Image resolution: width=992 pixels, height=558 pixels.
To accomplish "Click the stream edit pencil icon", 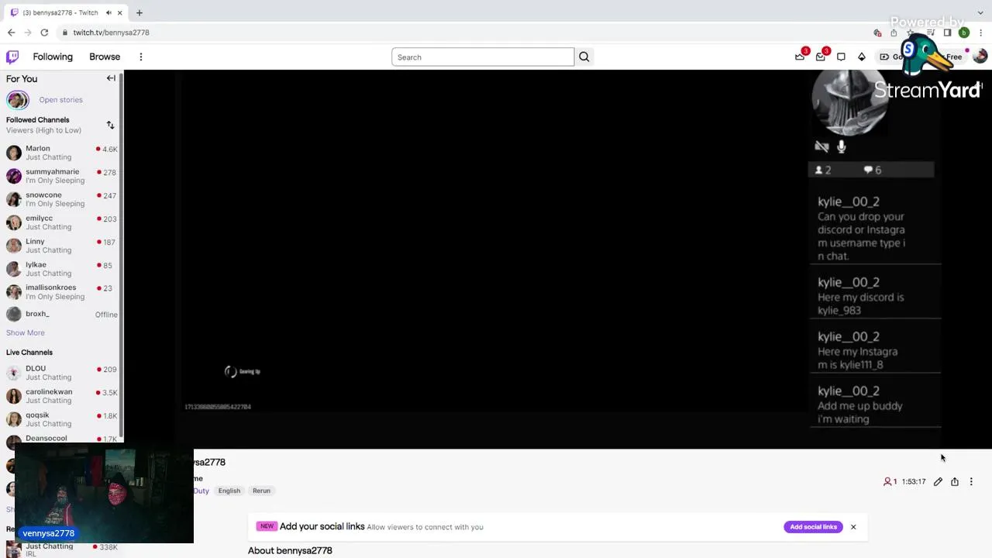I will point(938,481).
